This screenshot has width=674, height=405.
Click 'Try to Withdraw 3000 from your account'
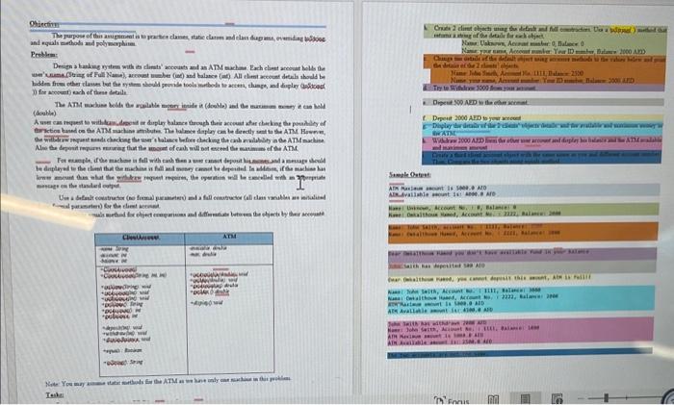tap(484, 89)
